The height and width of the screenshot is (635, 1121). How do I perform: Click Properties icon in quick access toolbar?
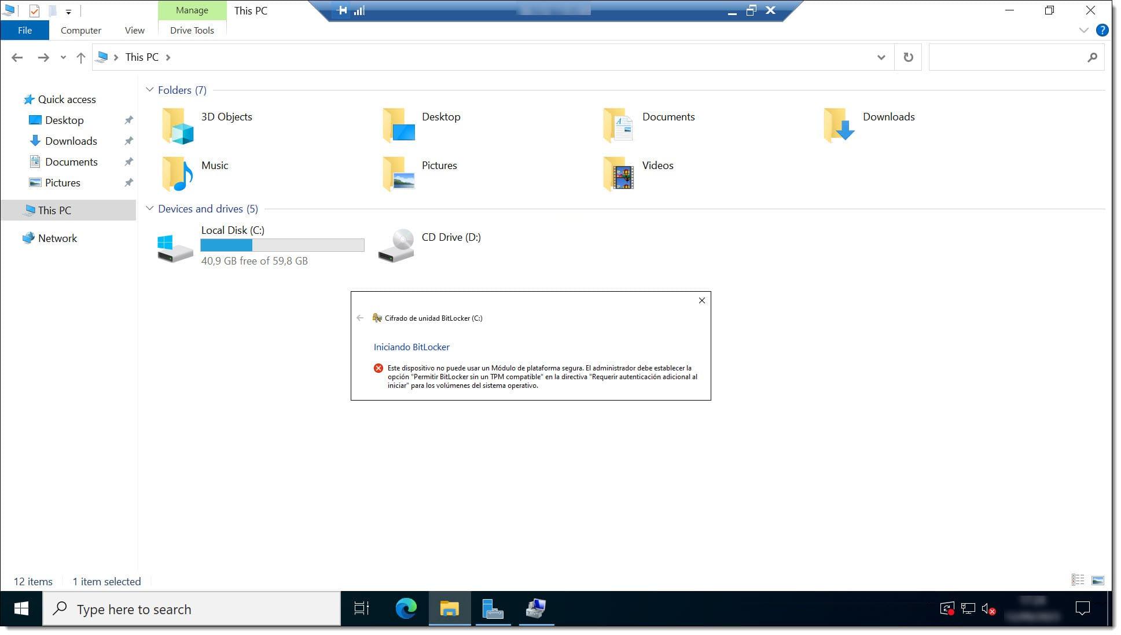pos(34,10)
